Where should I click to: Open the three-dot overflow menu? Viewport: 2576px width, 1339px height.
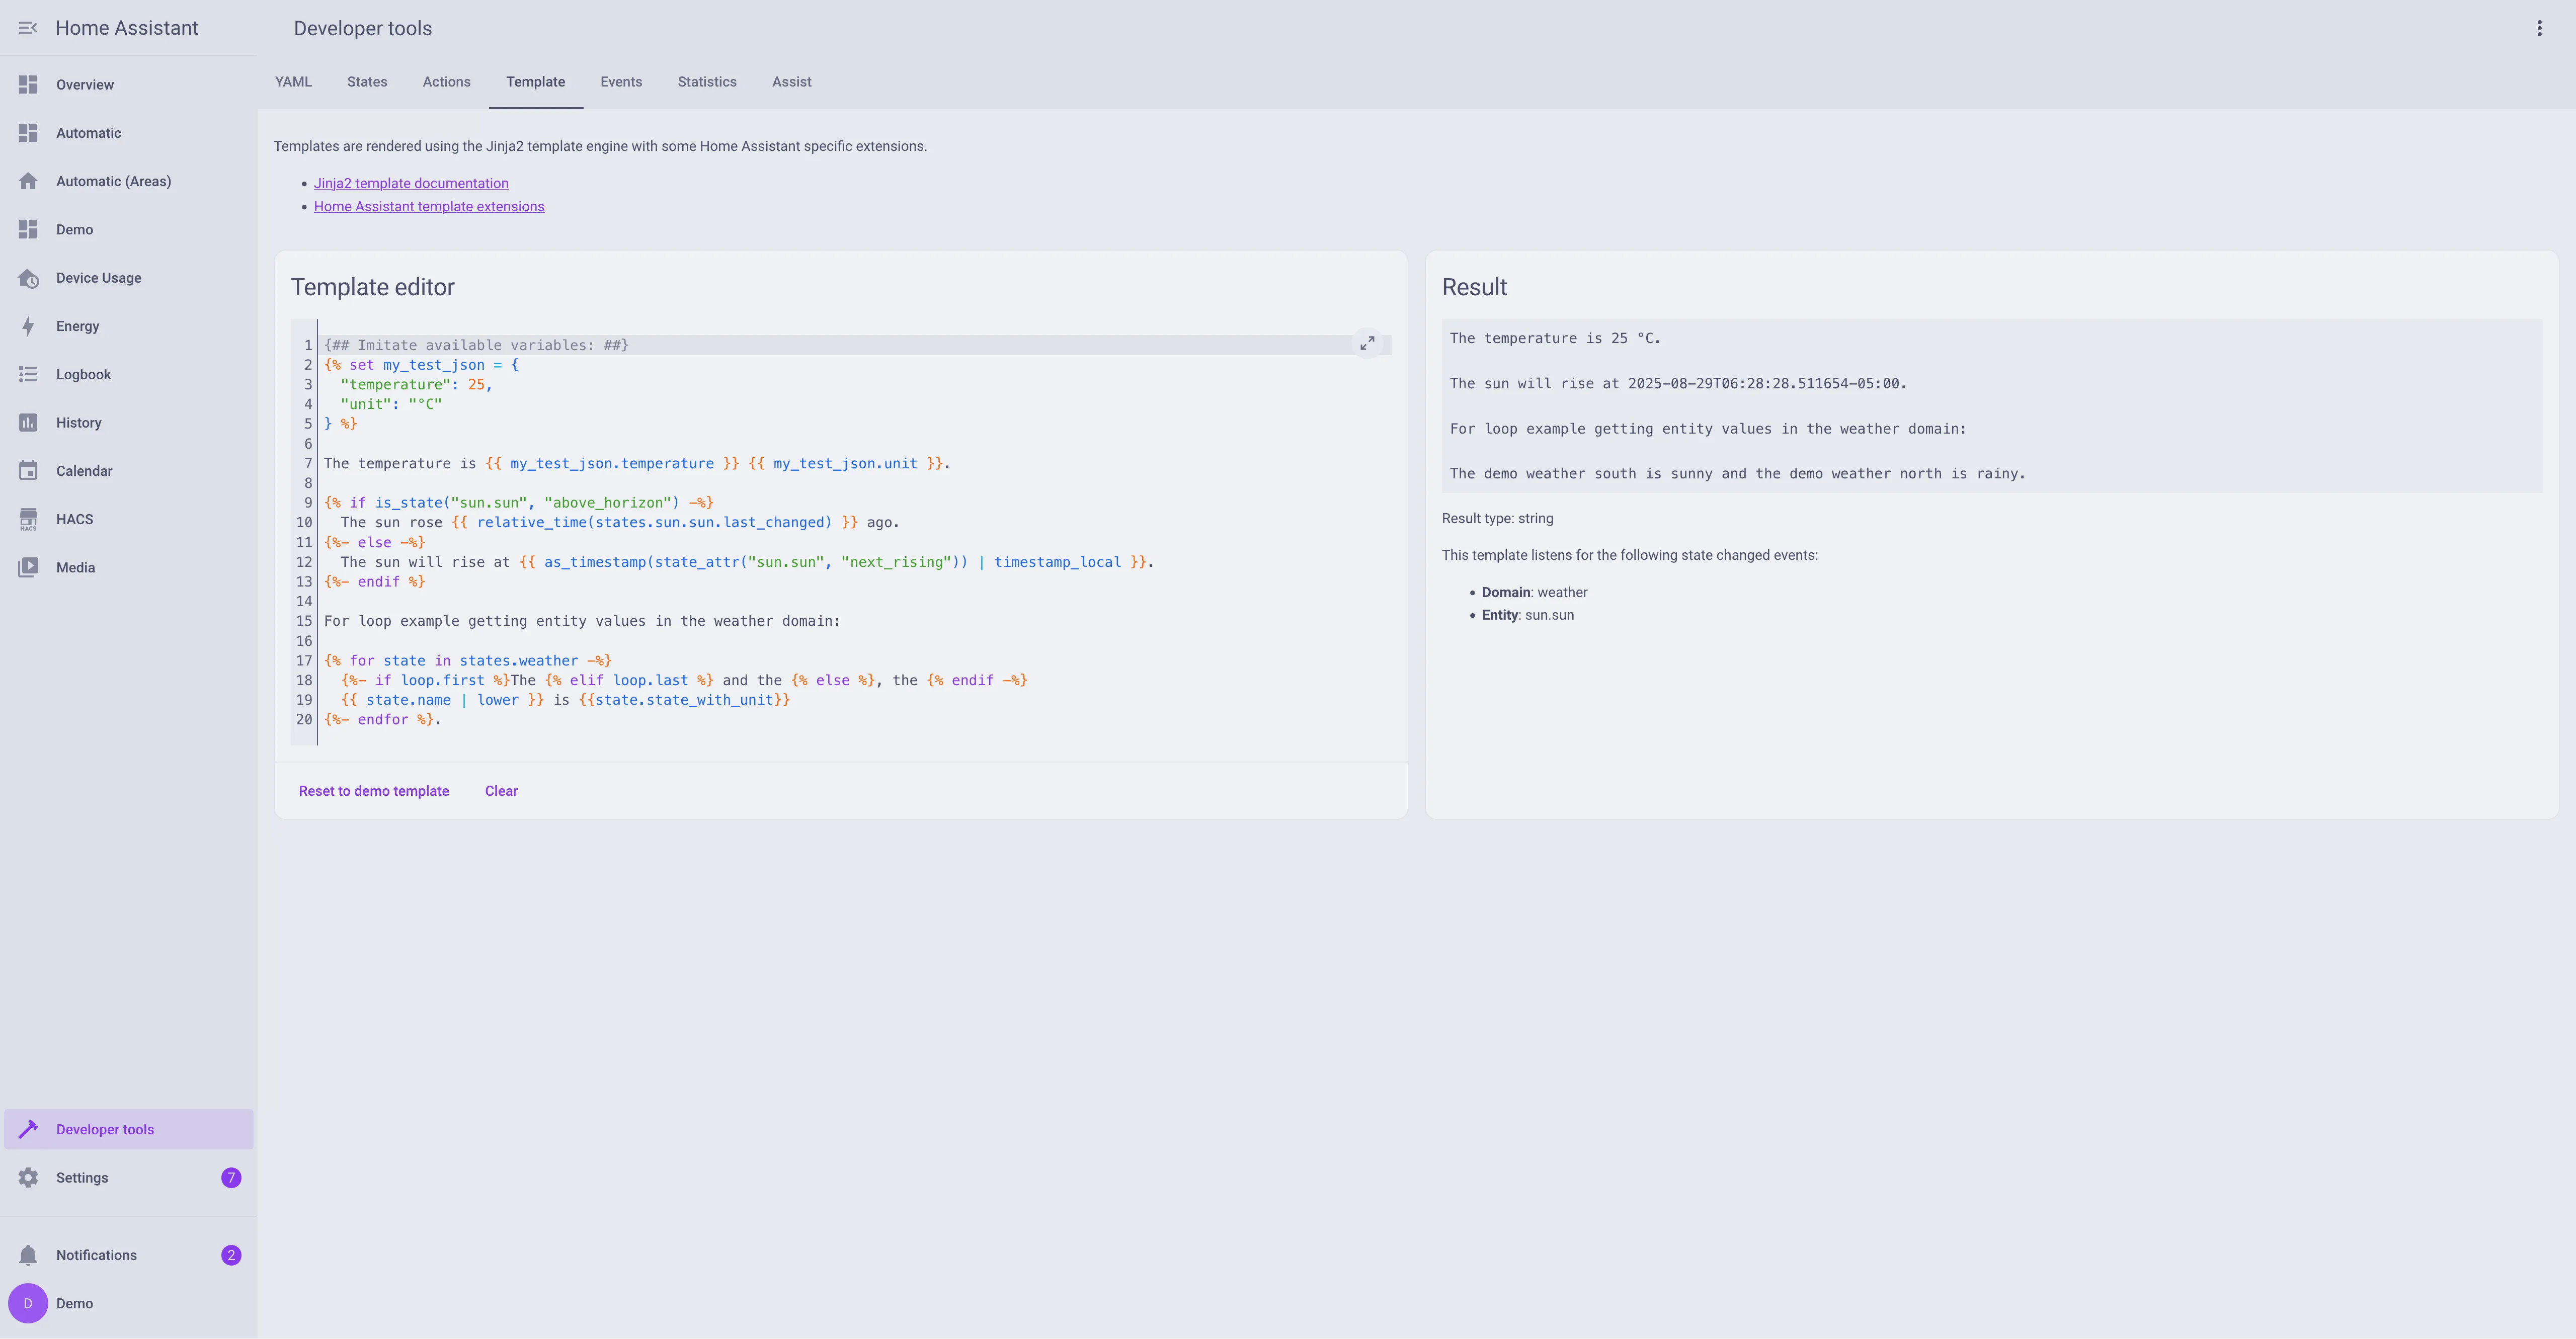point(2539,28)
